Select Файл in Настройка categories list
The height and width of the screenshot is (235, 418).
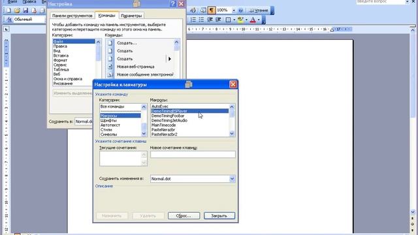click(74, 41)
